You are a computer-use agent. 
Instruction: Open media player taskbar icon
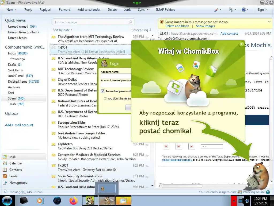(40, 201)
